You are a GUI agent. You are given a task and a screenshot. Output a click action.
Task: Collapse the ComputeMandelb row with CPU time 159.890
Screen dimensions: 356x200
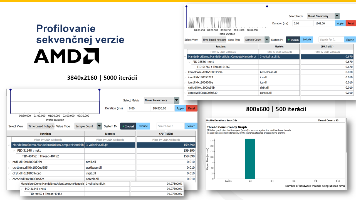(9, 145)
